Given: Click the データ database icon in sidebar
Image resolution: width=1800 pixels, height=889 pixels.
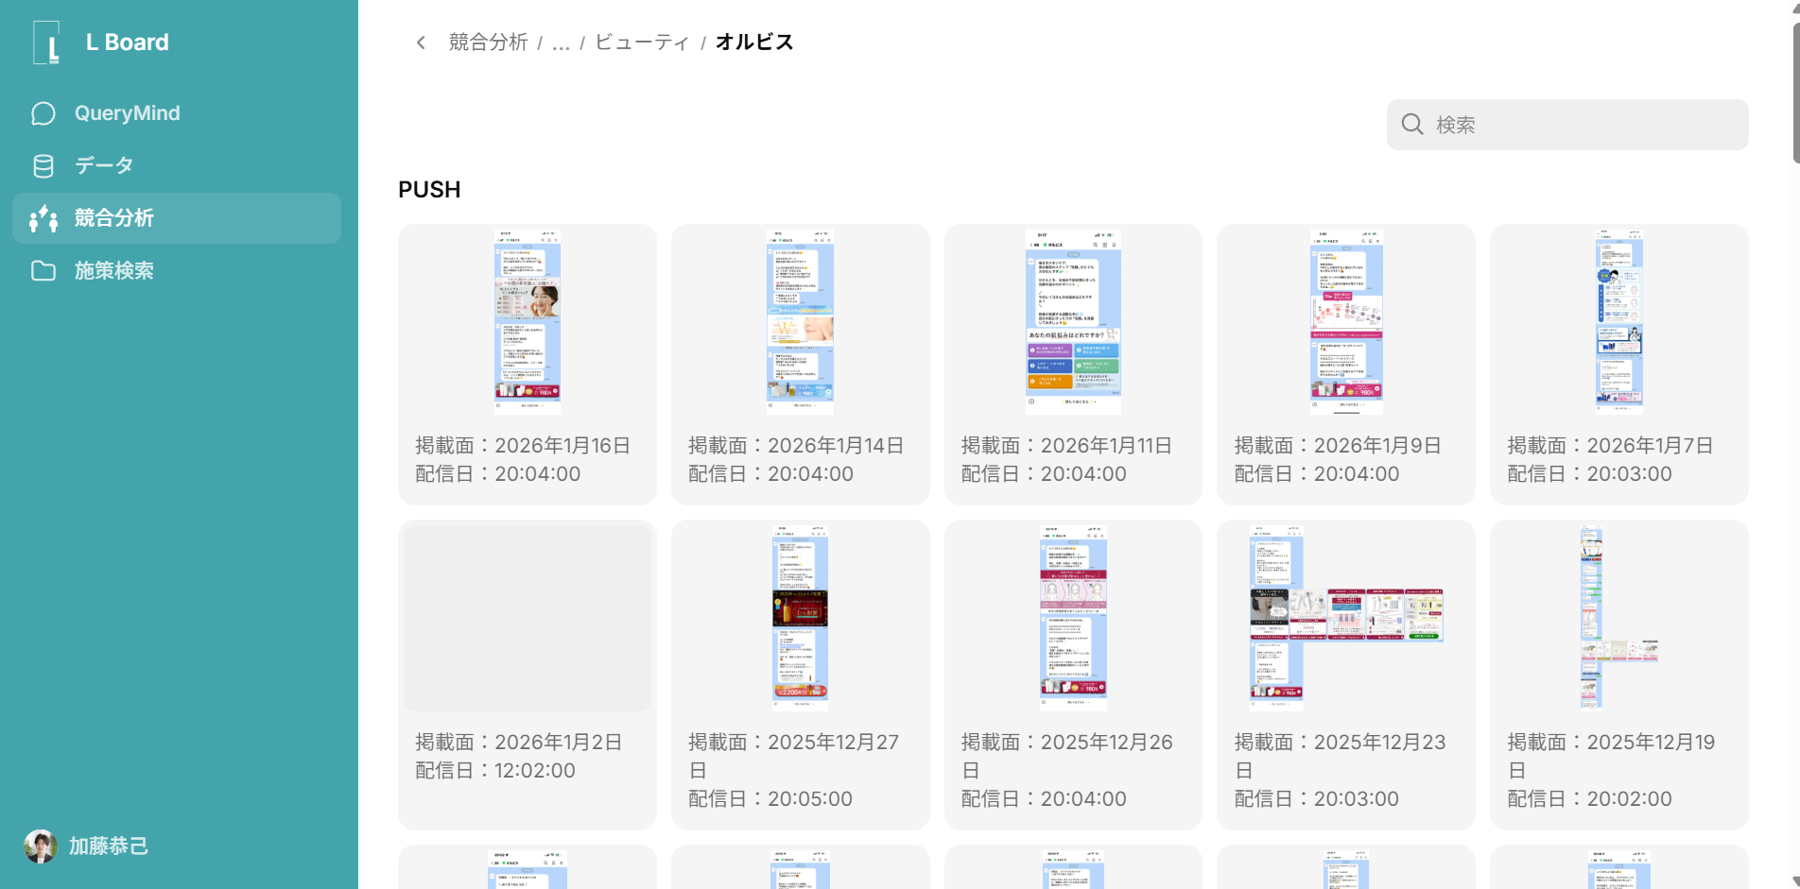Looking at the screenshot, I should 43,165.
